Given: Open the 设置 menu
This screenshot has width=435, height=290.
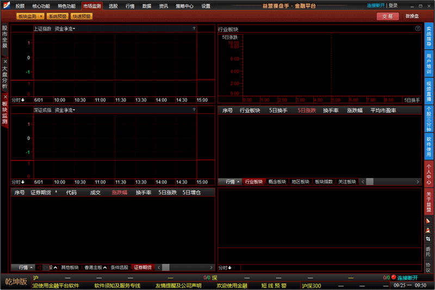Looking at the screenshot, I should tap(206, 6).
